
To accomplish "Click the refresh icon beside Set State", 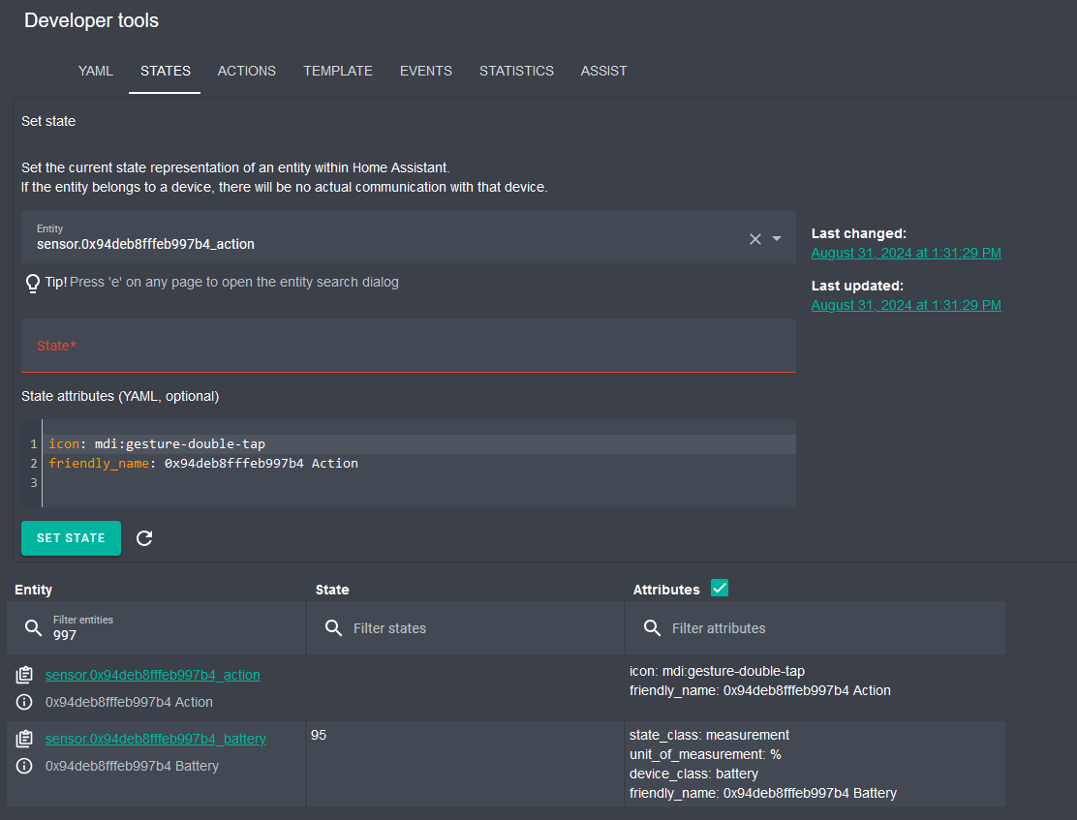I will (144, 538).
